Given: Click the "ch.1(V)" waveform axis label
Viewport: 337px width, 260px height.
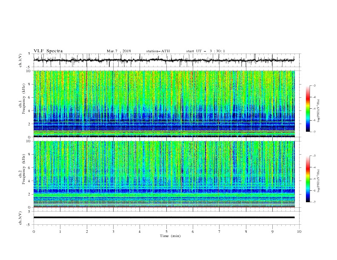Looking at the screenshot, I should (20, 60).
